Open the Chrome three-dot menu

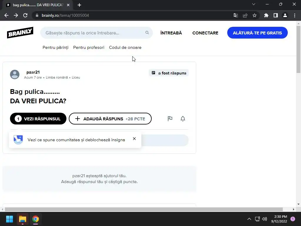click(x=295, y=15)
